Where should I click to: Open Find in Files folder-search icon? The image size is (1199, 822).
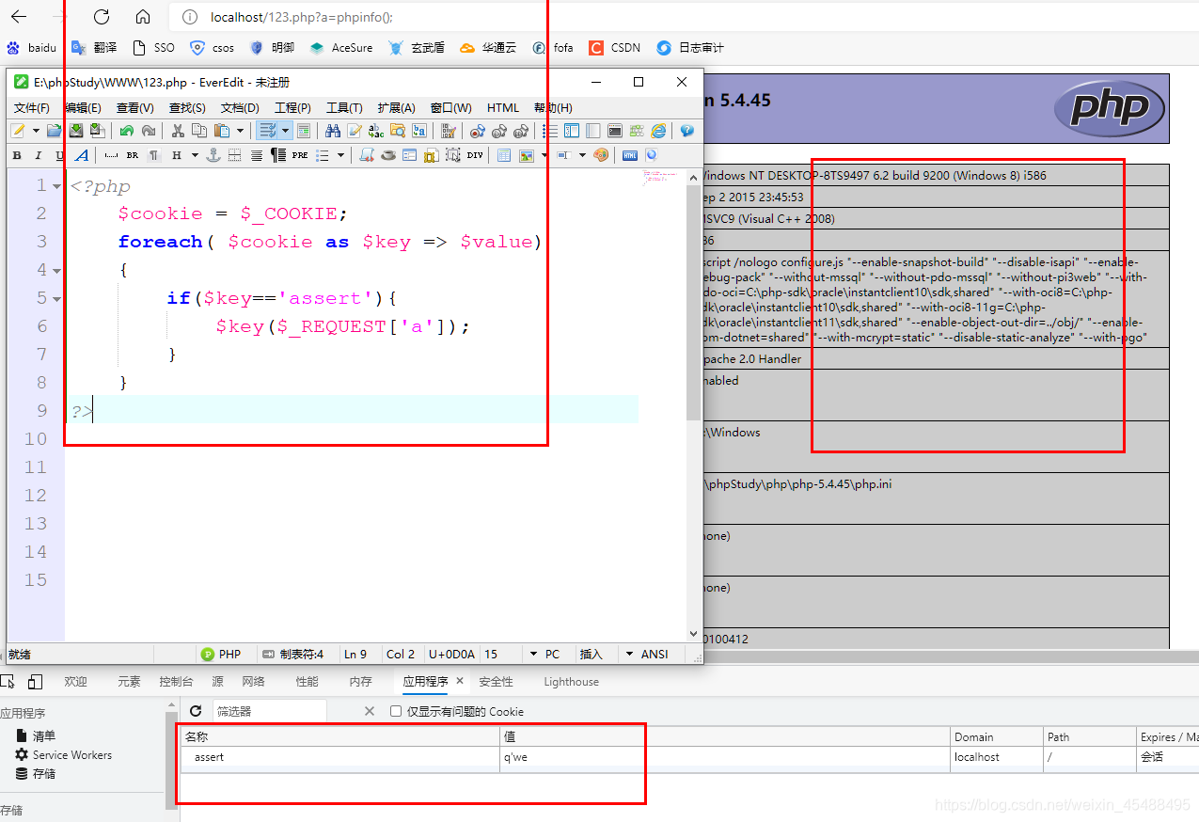click(x=398, y=131)
